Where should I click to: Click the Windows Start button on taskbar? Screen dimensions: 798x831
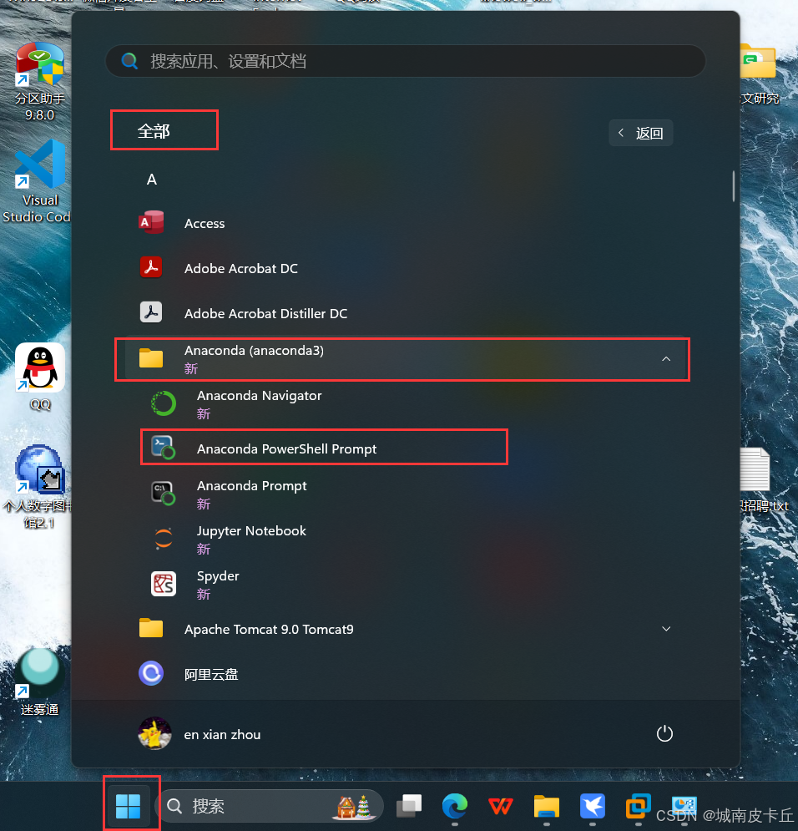(129, 806)
